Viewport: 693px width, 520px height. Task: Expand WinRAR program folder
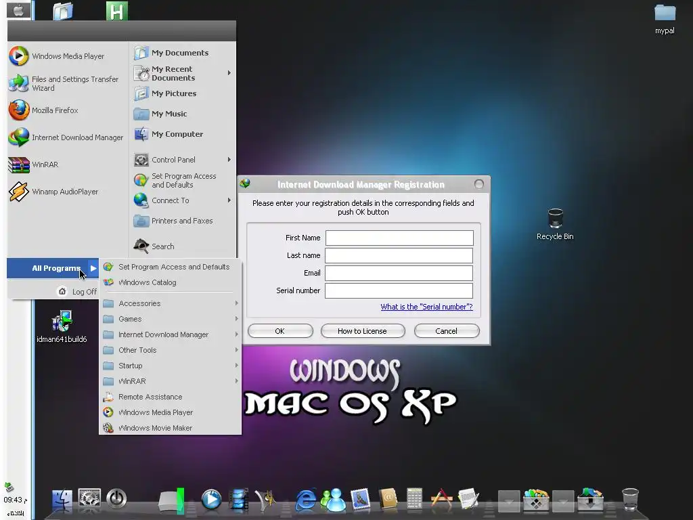(x=171, y=381)
